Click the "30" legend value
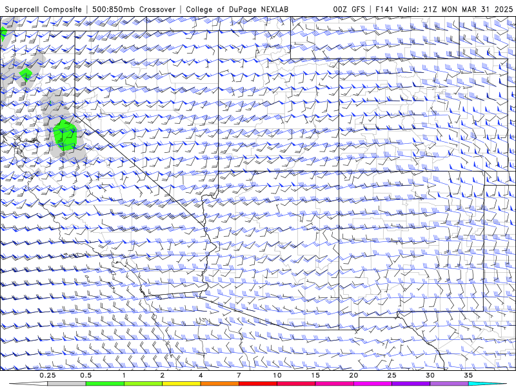This screenshot has height=387, width=516. [430, 375]
